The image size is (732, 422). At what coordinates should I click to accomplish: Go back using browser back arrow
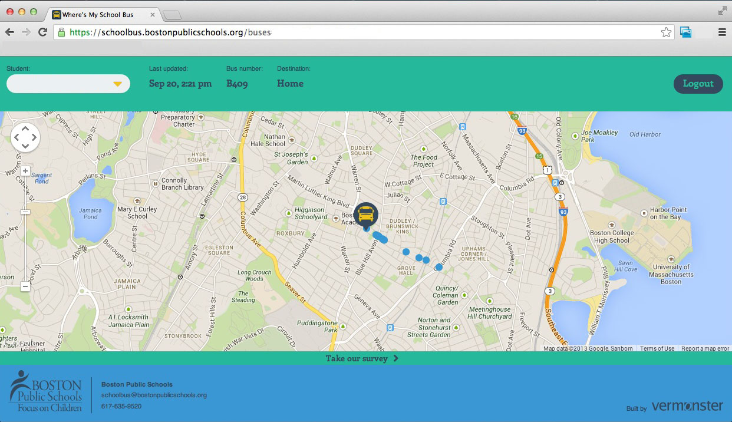10,32
